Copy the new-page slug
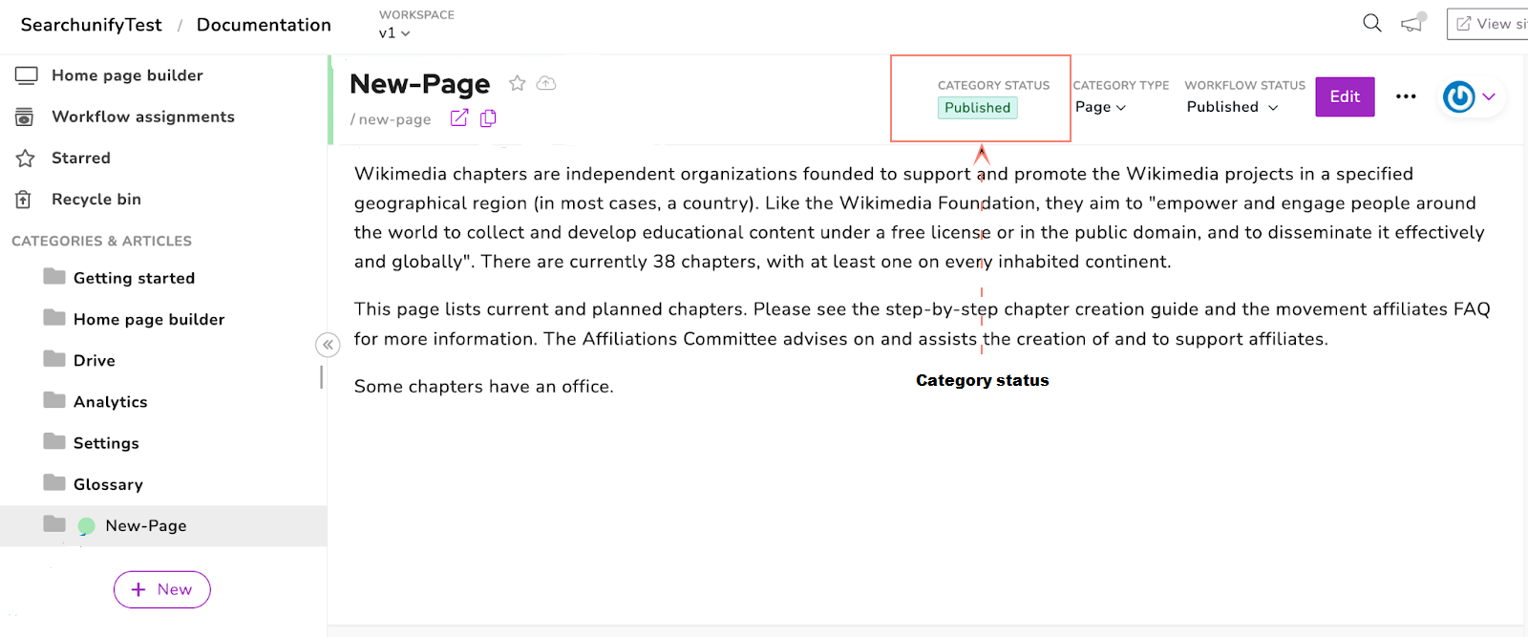The width and height of the screenshot is (1528, 637). [x=488, y=117]
